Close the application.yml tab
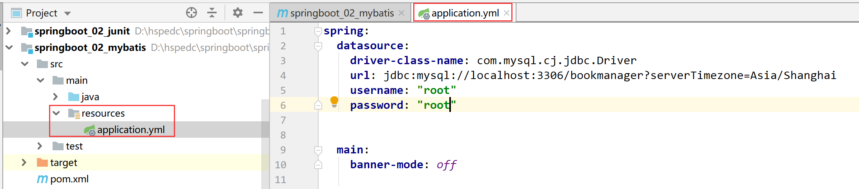This screenshot has height=189, width=859. coord(507,13)
